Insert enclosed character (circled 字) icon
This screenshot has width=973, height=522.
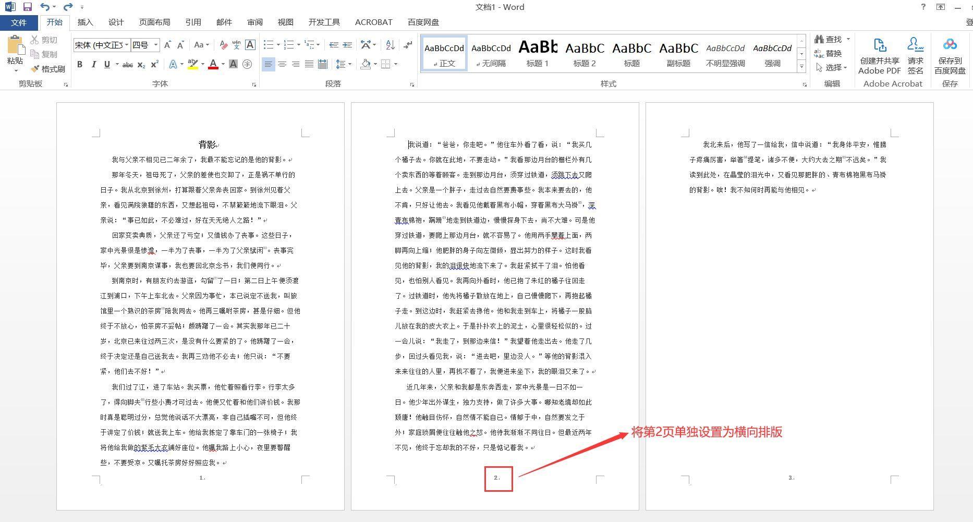click(x=247, y=64)
